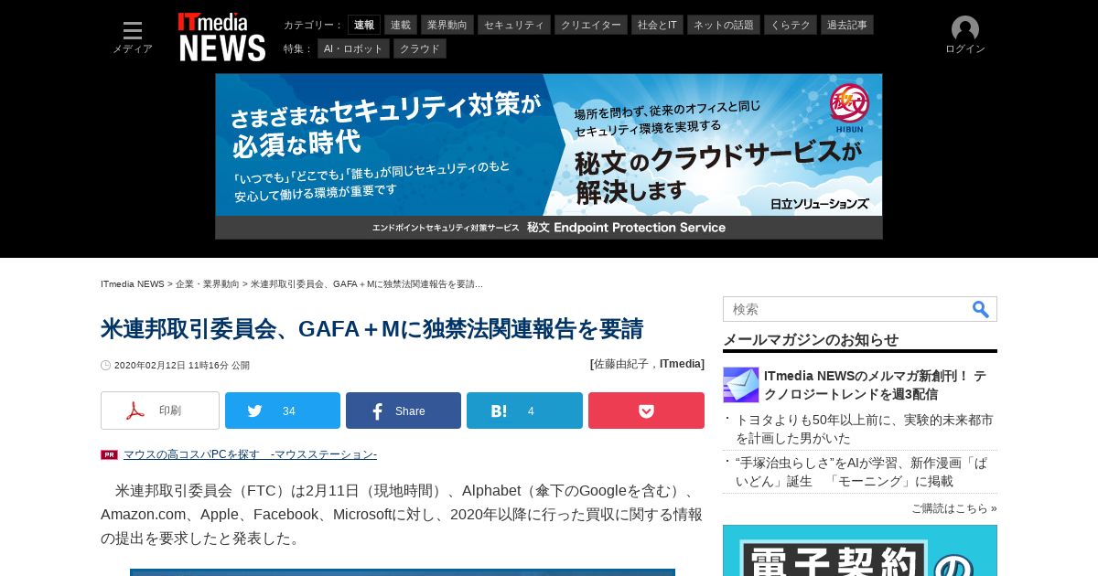Click ご購読はこちら subscribe link
The image size is (1098, 576).
point(953,508)
